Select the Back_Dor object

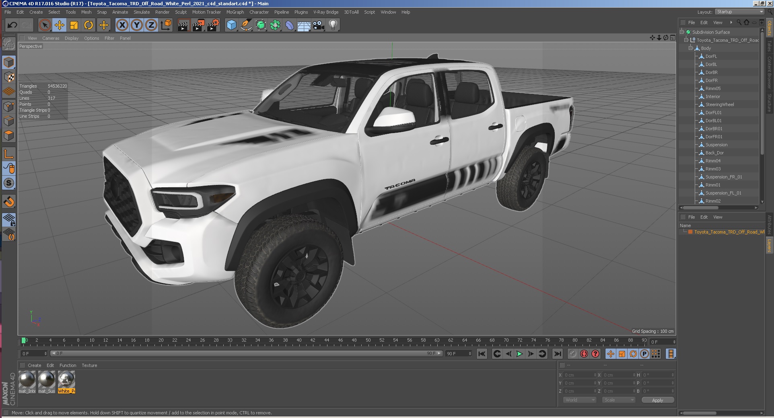(714, 153)
